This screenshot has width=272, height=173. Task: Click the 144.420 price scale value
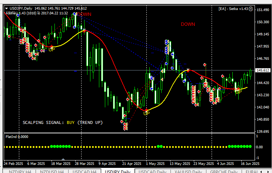click(x=263, y=83)
